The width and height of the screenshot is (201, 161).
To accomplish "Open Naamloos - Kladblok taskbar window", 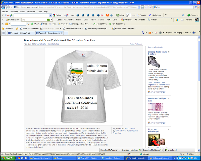I will point(112,158).
